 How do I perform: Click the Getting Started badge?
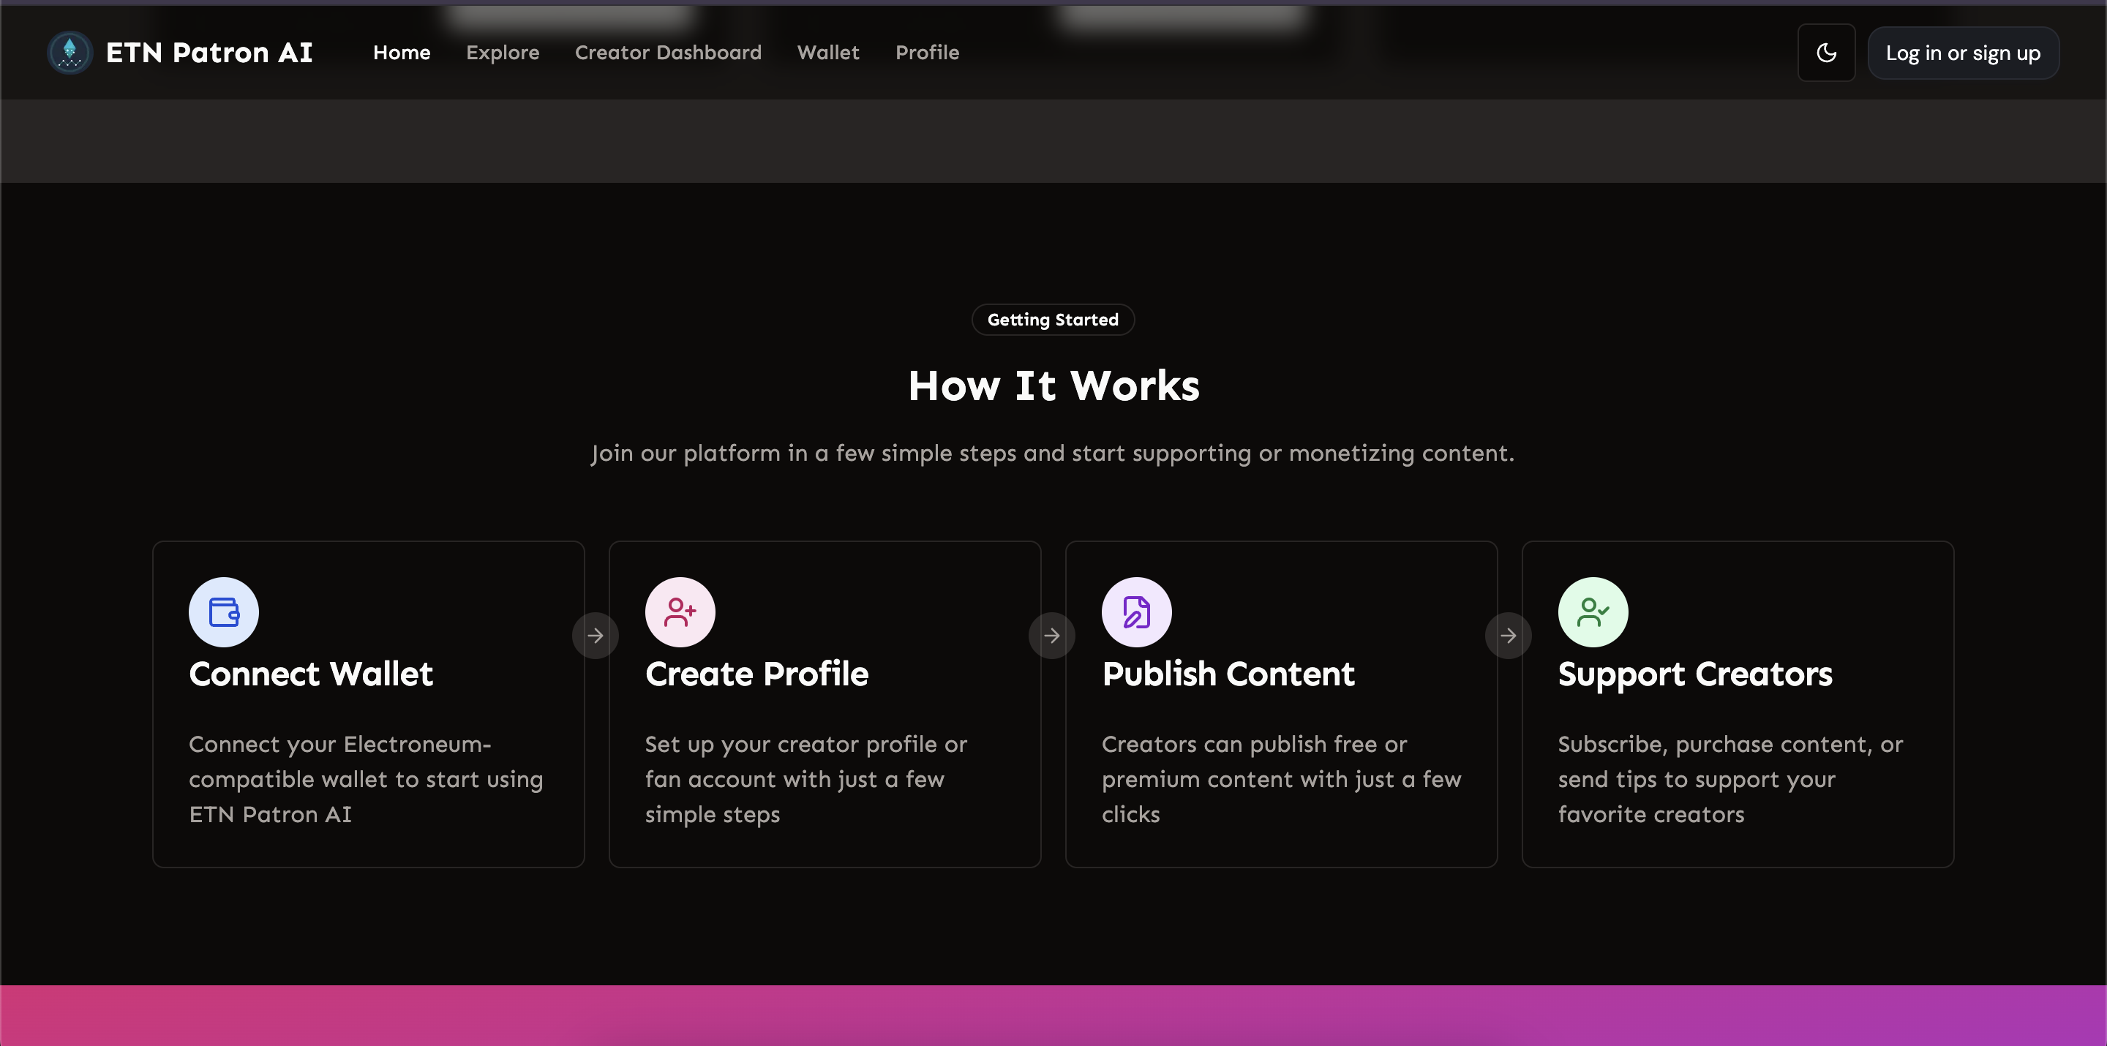[1053, 320]
